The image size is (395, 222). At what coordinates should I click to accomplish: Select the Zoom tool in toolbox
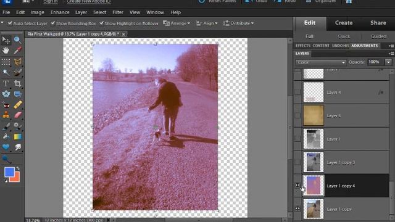(x=17, y=40)
